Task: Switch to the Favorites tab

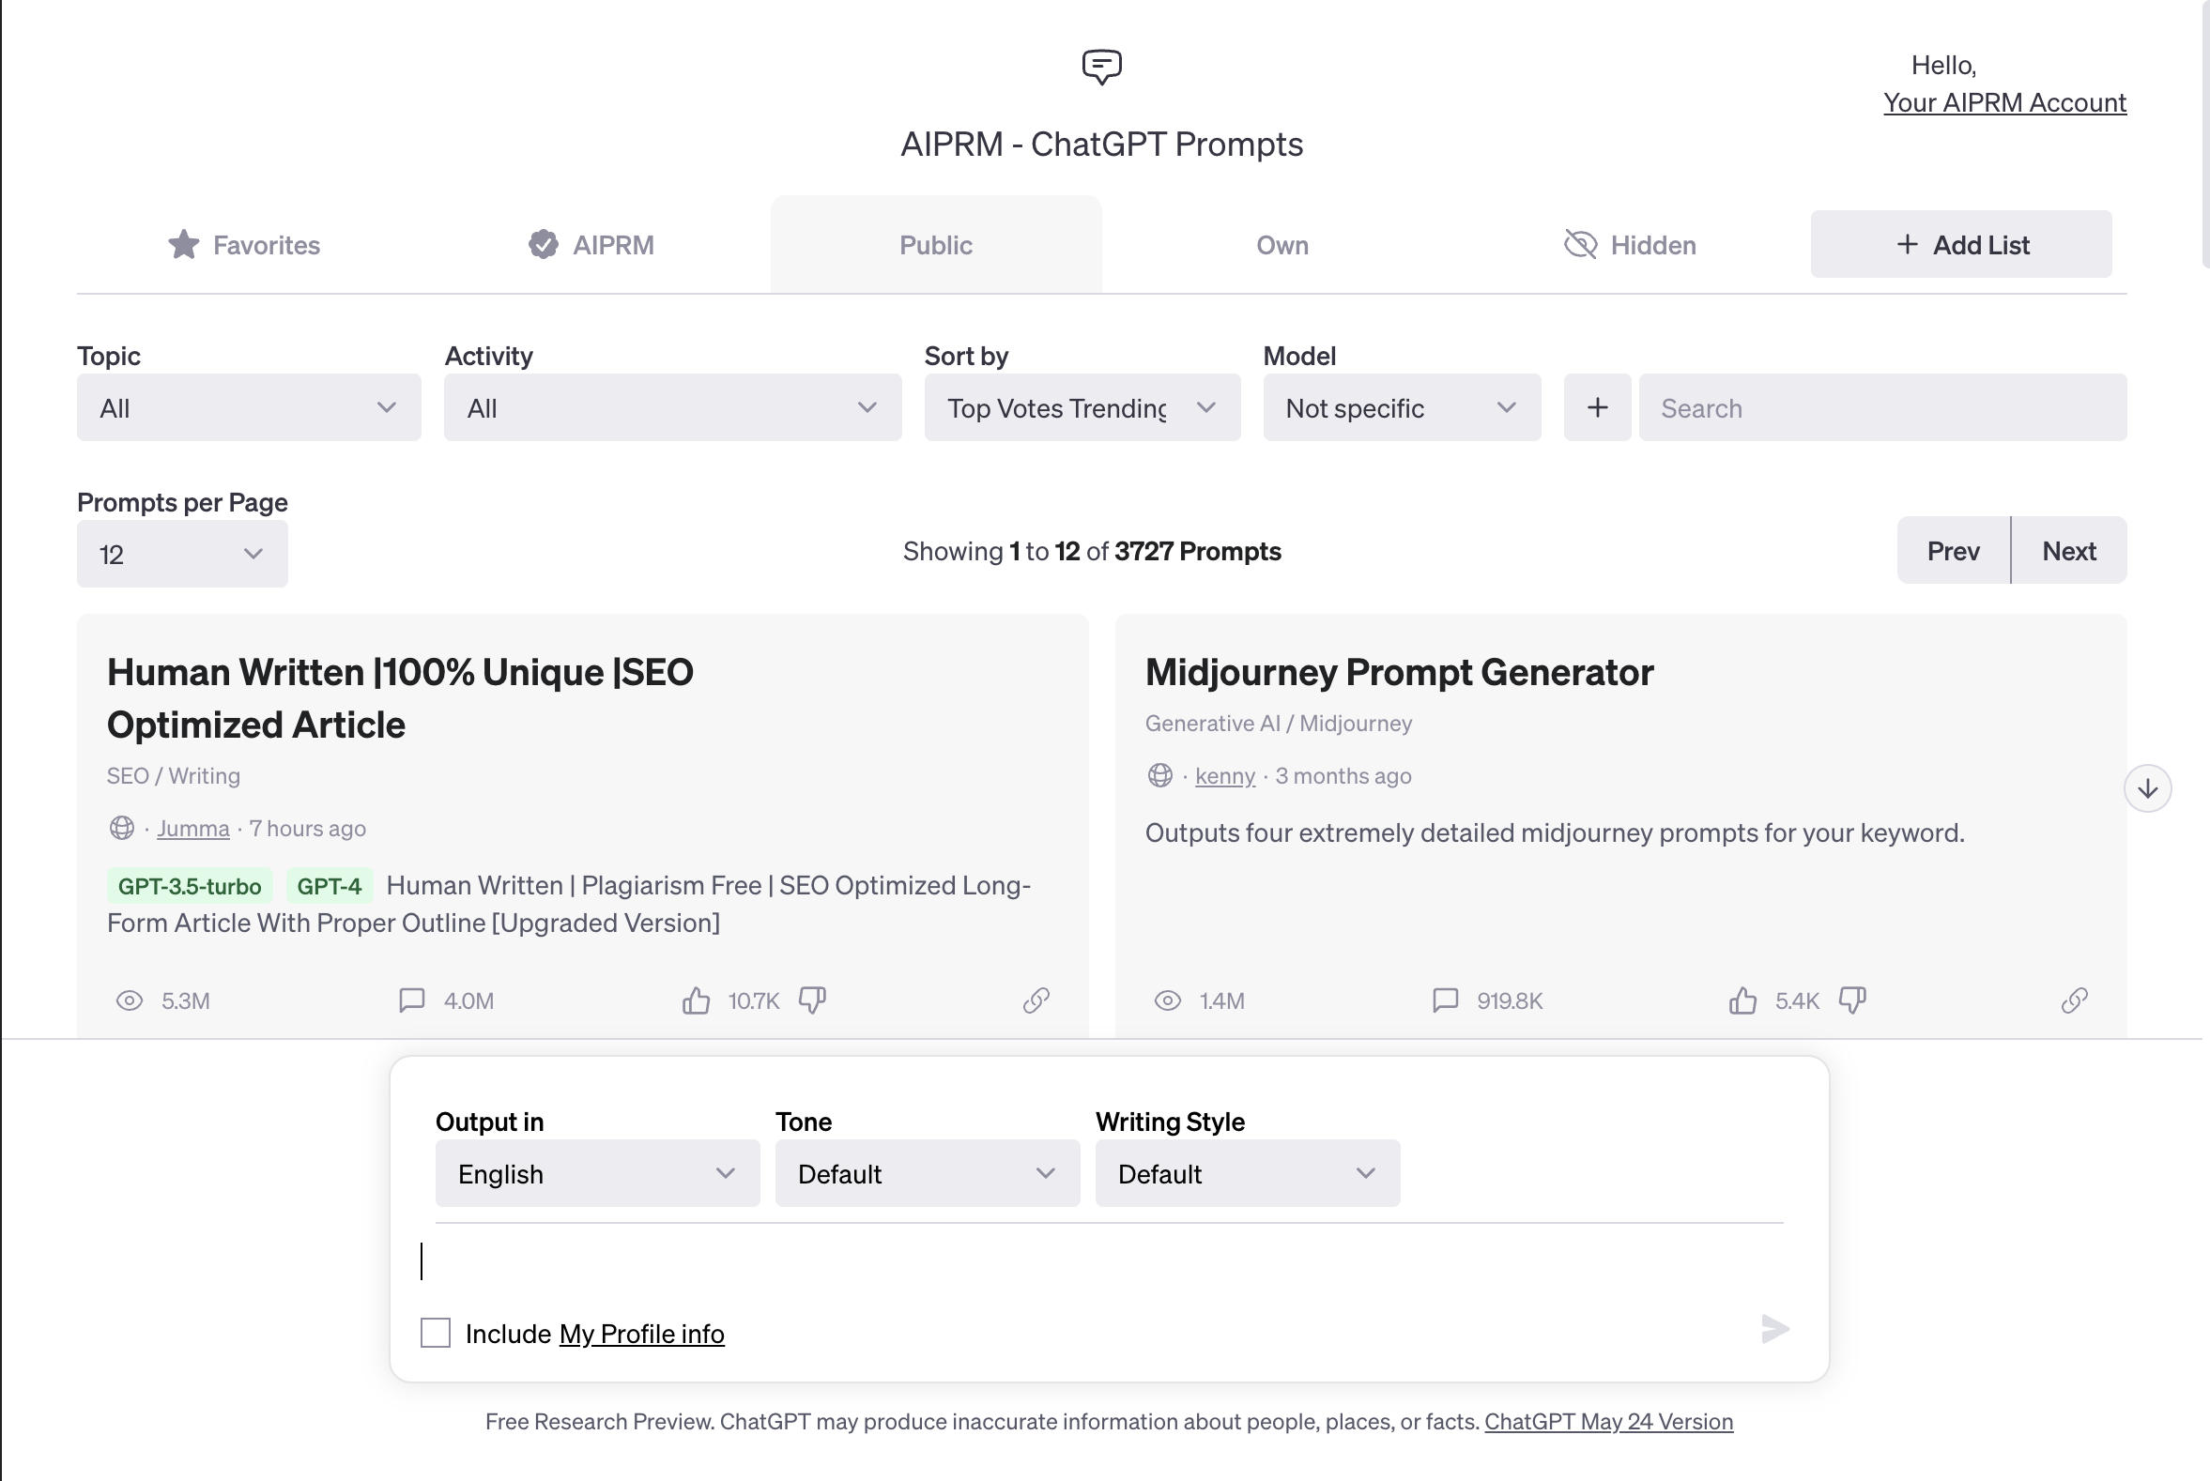Action: pos(243,245)
